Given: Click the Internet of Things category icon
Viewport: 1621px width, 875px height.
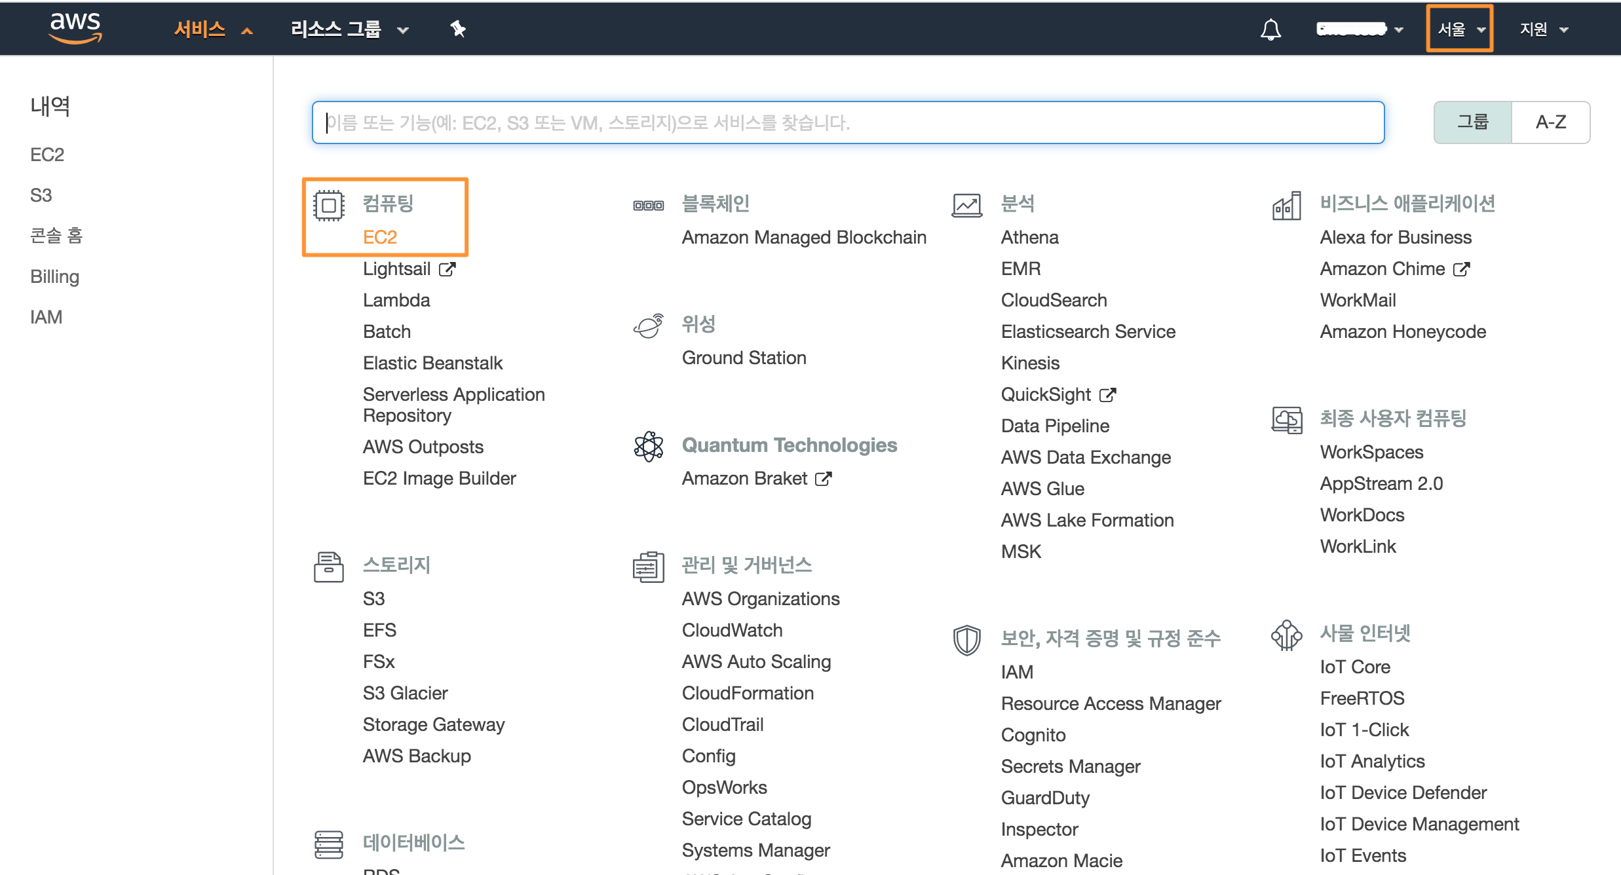Looking at the screenshot, I should point(1286,635).
